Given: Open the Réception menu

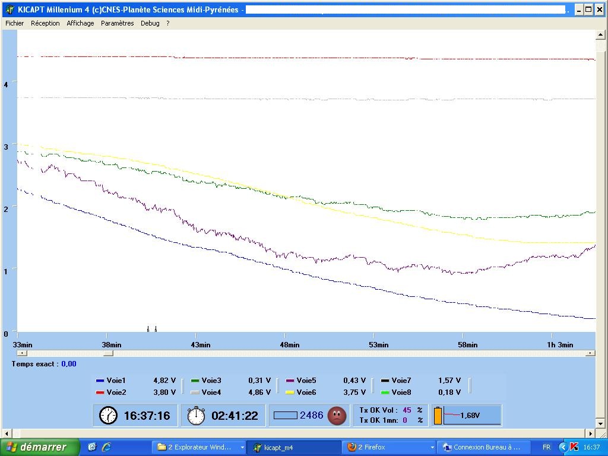Looking at the screenshot, I should pos(45,23).
